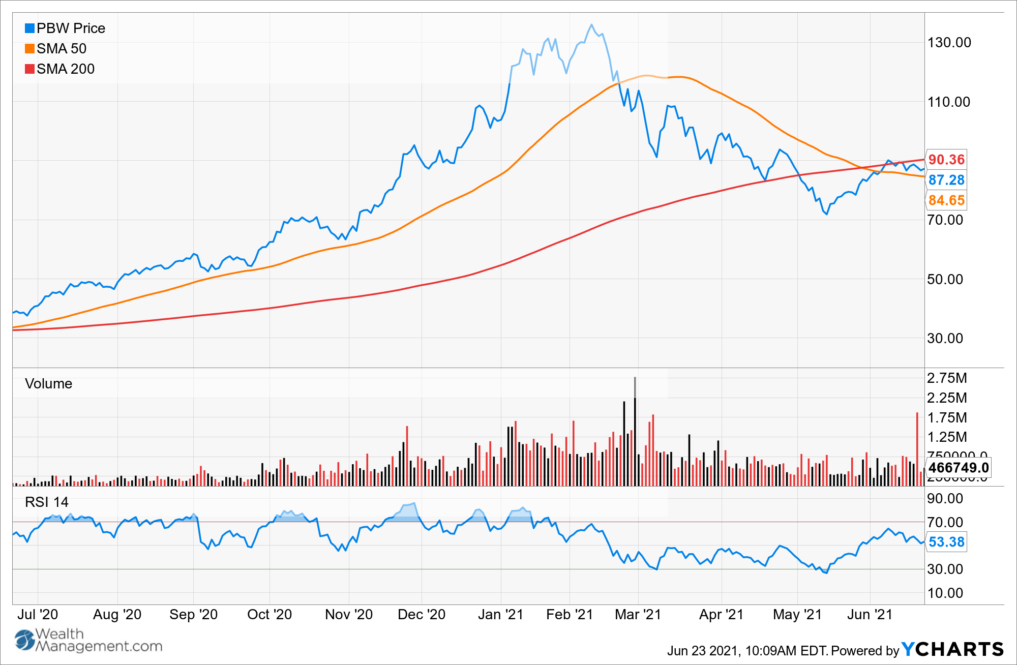1017x665 pixels.
Task: Click the red SMA 200 legend swatch
Action: [x=29, y=69]
